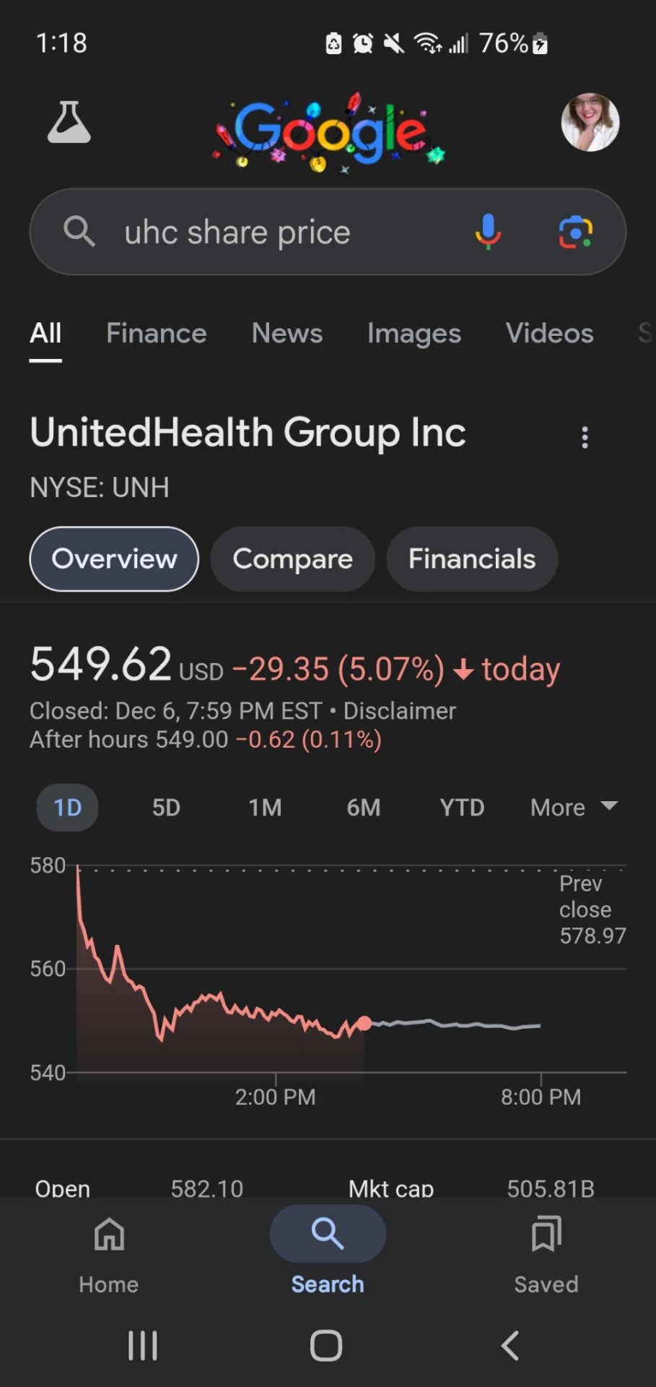
Task: Switch chart to 5D range
Action: [166, 807]
